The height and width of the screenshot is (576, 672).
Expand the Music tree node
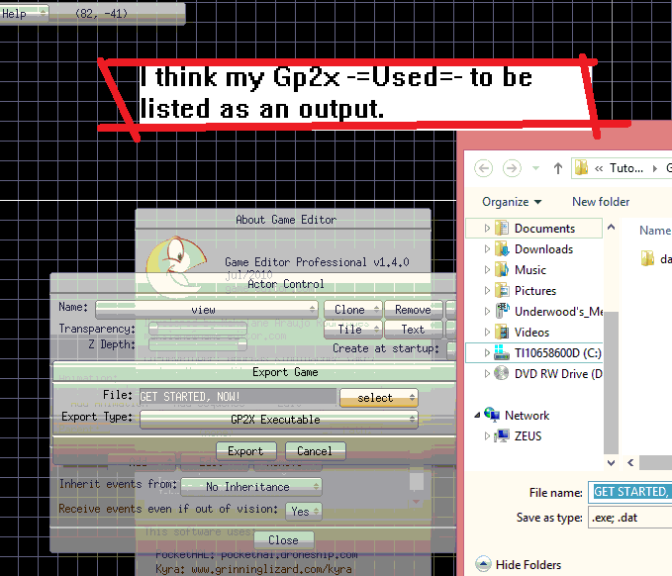[487, 269]
